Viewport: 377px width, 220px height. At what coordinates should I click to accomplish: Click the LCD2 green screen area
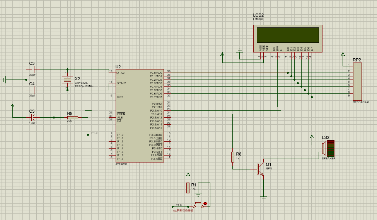[x=288, y=35]
